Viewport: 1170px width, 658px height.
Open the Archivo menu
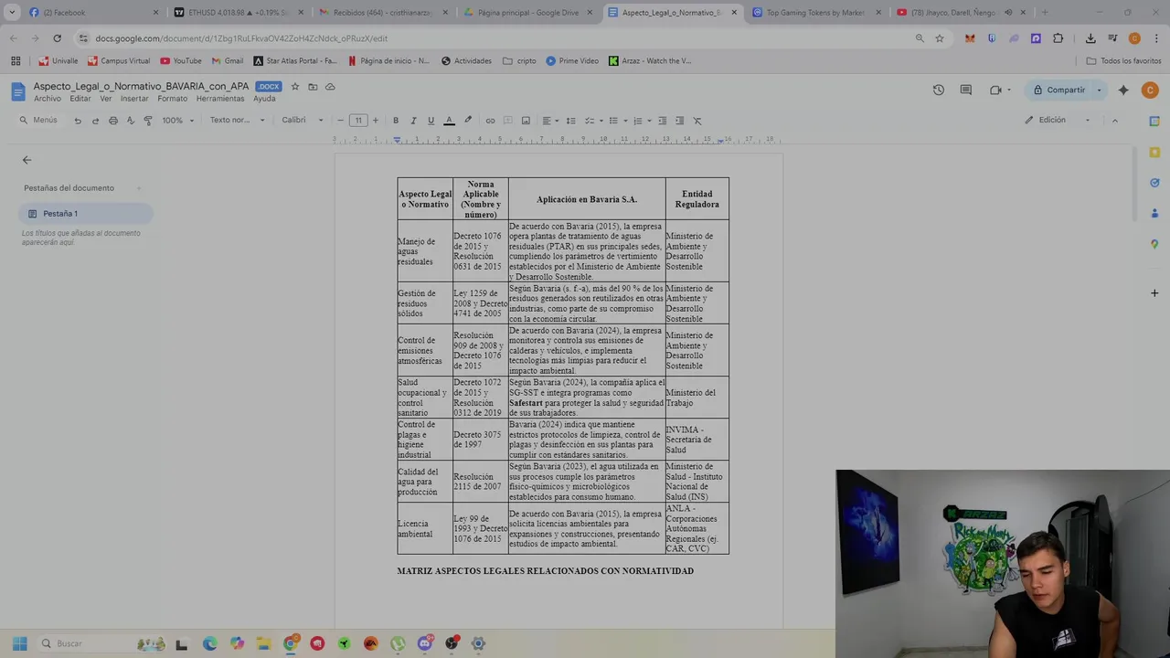pos(48,99)
